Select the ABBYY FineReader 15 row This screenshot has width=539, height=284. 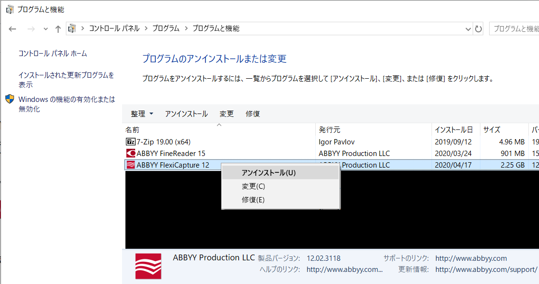click(x=331, y=153)
